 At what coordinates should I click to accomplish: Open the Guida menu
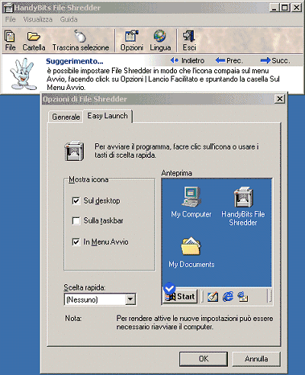point(69,20)
